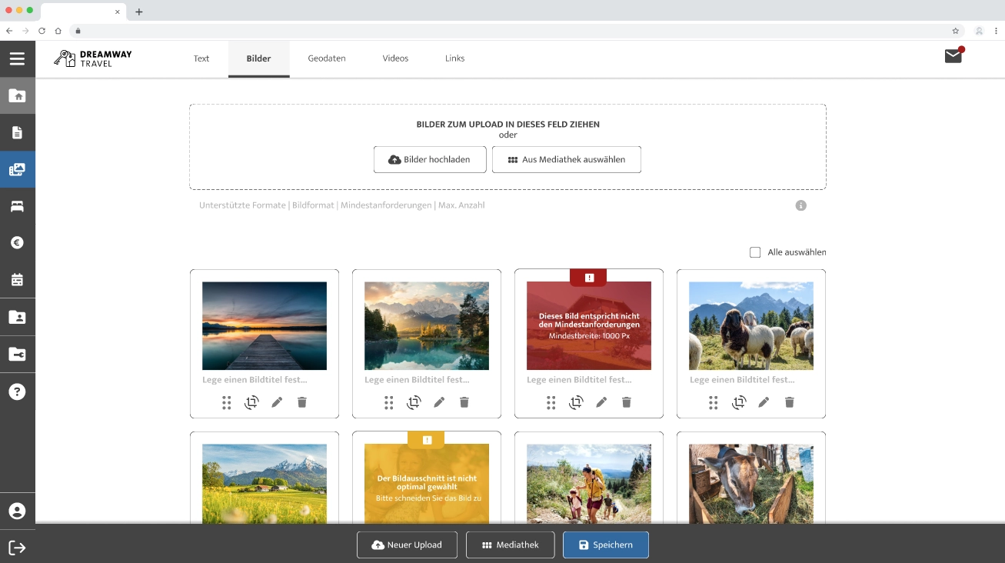Image resolution: width=1005 pixels, height=563 pixels.
Task: Click the info icon beside upload requirements
Action: (801, 205)
